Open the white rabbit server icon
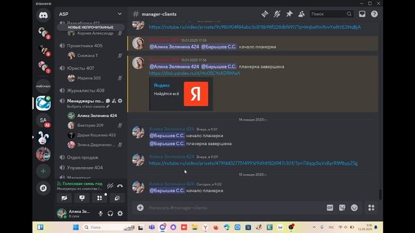 tap(43, 138)
